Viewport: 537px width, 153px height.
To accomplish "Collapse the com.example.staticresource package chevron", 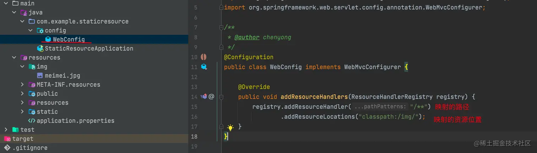I will tap(22, 22).
